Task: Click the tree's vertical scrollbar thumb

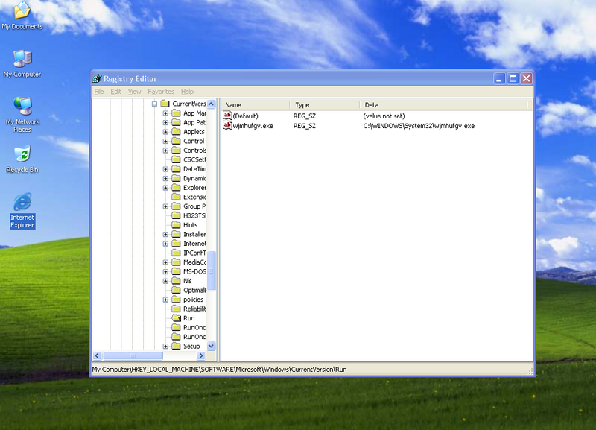Action: click(x=211, y=271)
